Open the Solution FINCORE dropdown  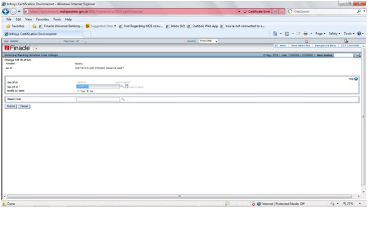(209, 41)
